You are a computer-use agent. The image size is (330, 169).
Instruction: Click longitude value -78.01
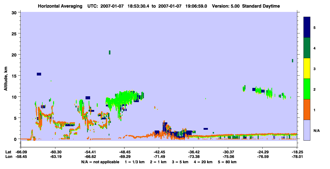[297, 157]
